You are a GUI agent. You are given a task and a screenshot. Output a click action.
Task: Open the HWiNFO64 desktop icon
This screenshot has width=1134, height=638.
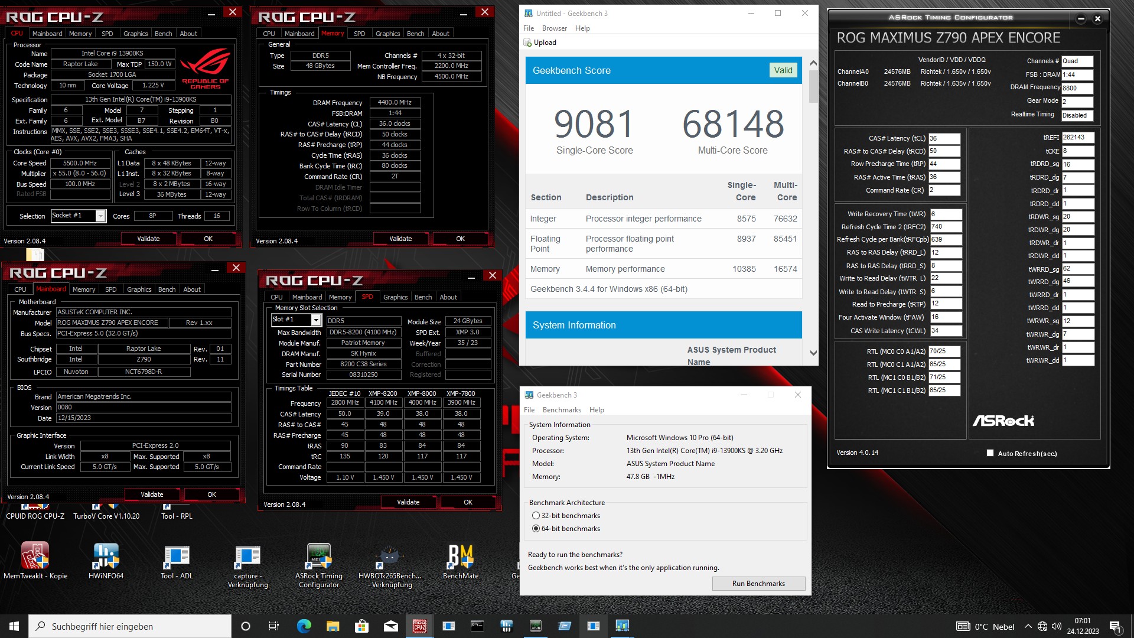[106, 560]
